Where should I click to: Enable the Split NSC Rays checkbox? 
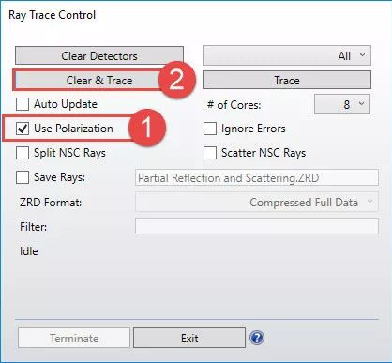tap(23, 153)
